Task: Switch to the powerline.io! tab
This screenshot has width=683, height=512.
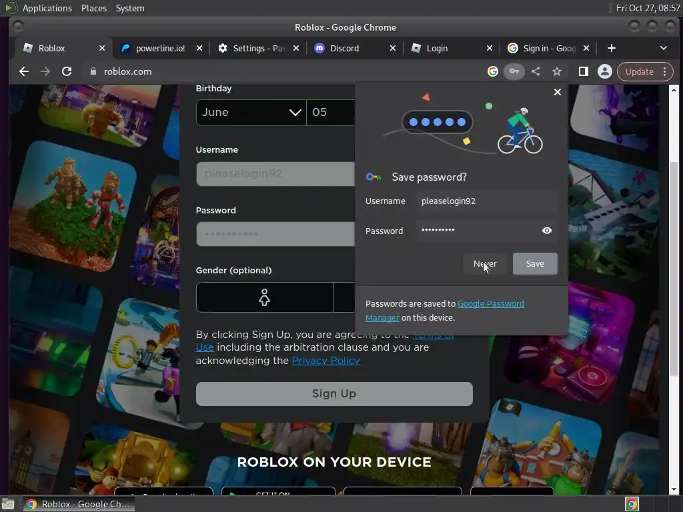Action: pos(160,48)
